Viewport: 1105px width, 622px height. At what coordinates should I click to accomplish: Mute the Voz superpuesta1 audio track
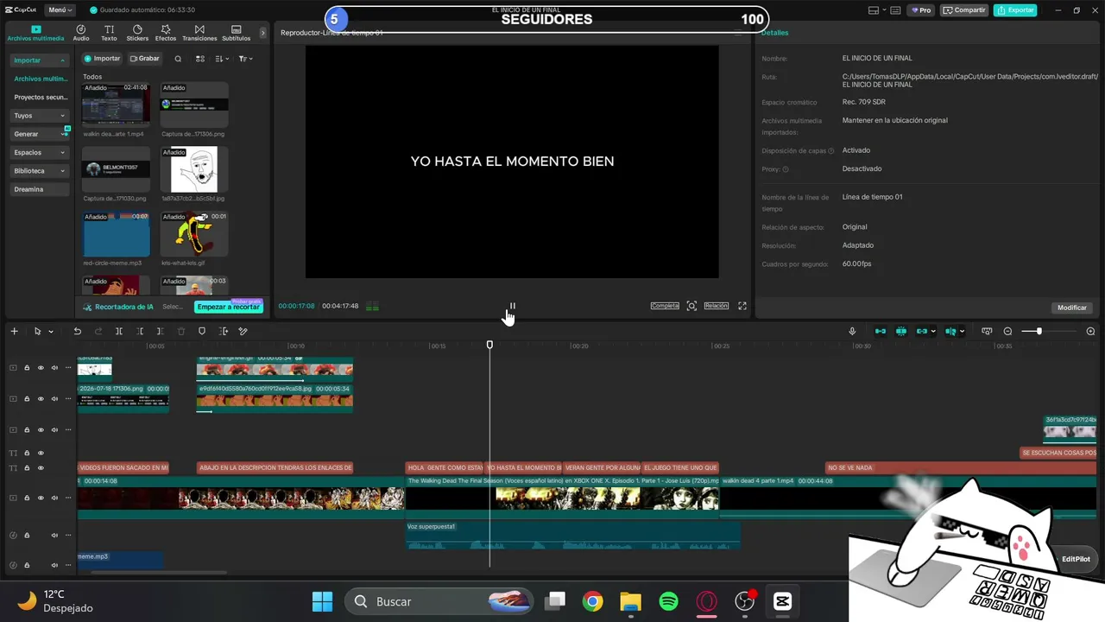point(54,536)
